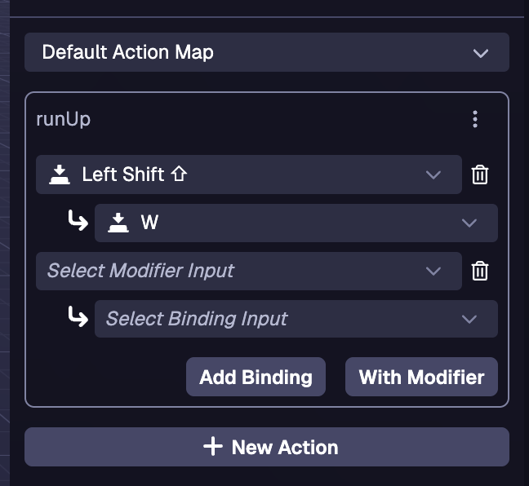Click the plus icon on New Action
This screenshot has height=486, width=529.
tap(212, 447)
